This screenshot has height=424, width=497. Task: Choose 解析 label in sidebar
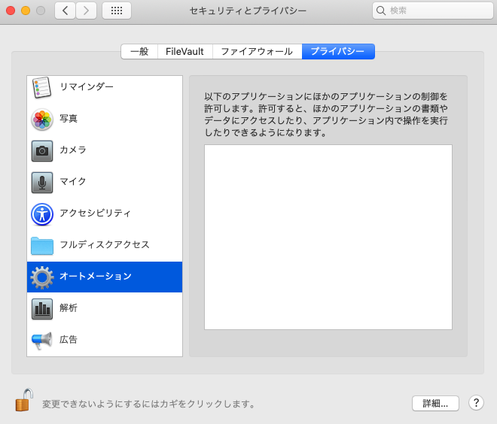click(x=69, y=308)
